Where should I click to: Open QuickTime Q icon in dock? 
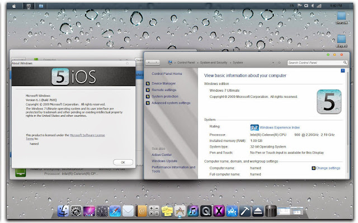coord(206,211)
